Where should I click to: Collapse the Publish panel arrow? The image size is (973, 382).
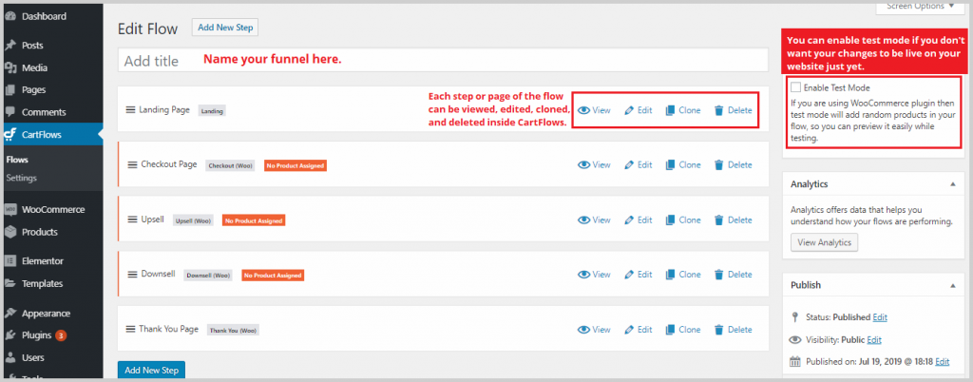point(952,285)
